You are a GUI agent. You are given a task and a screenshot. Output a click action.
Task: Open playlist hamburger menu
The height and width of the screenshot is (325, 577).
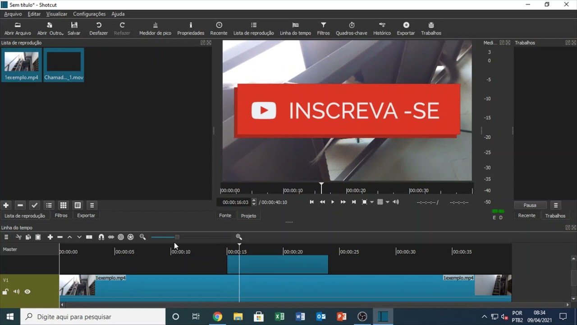92,205
